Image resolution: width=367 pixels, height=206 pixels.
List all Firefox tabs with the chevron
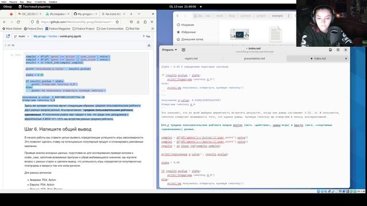[x=139, y=14]
